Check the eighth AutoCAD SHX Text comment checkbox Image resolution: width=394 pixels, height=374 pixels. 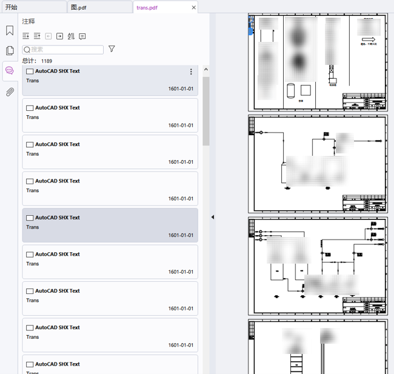coord(30,328)
